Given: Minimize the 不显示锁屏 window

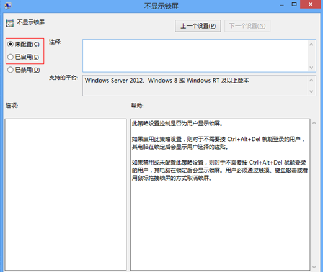Looking at the screenshot, I should 281,4.
